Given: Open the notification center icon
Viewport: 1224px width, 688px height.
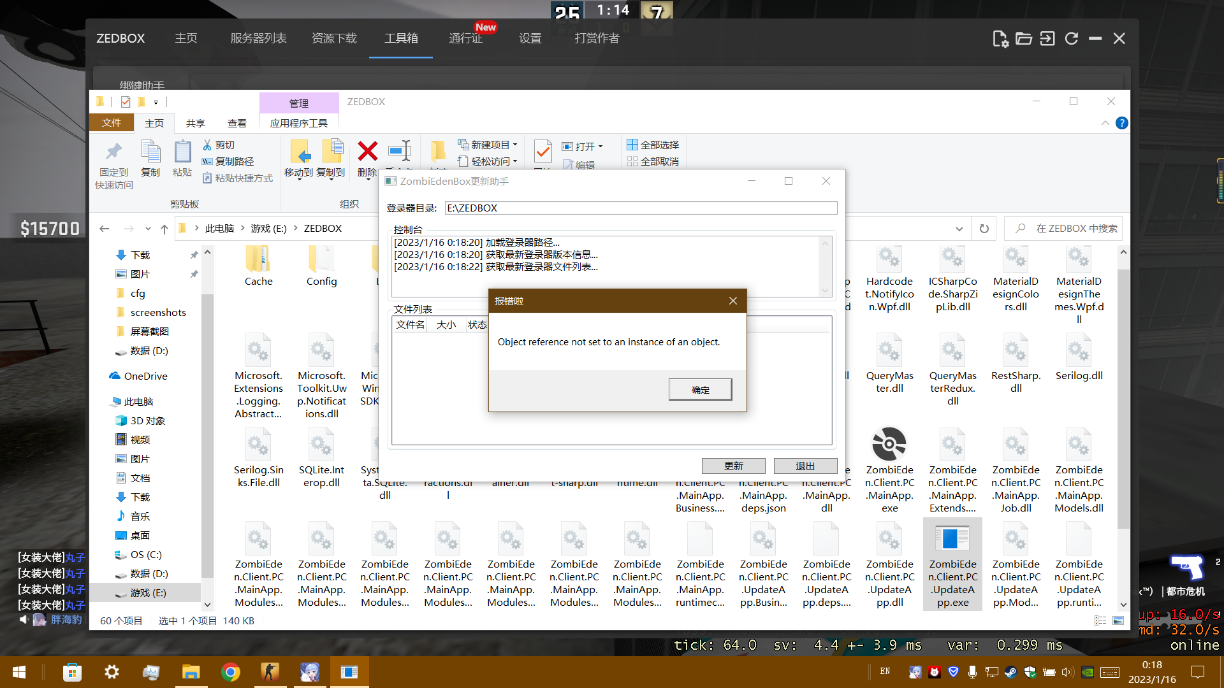Looking at the screenshot, I should [x=1198, y=672].
